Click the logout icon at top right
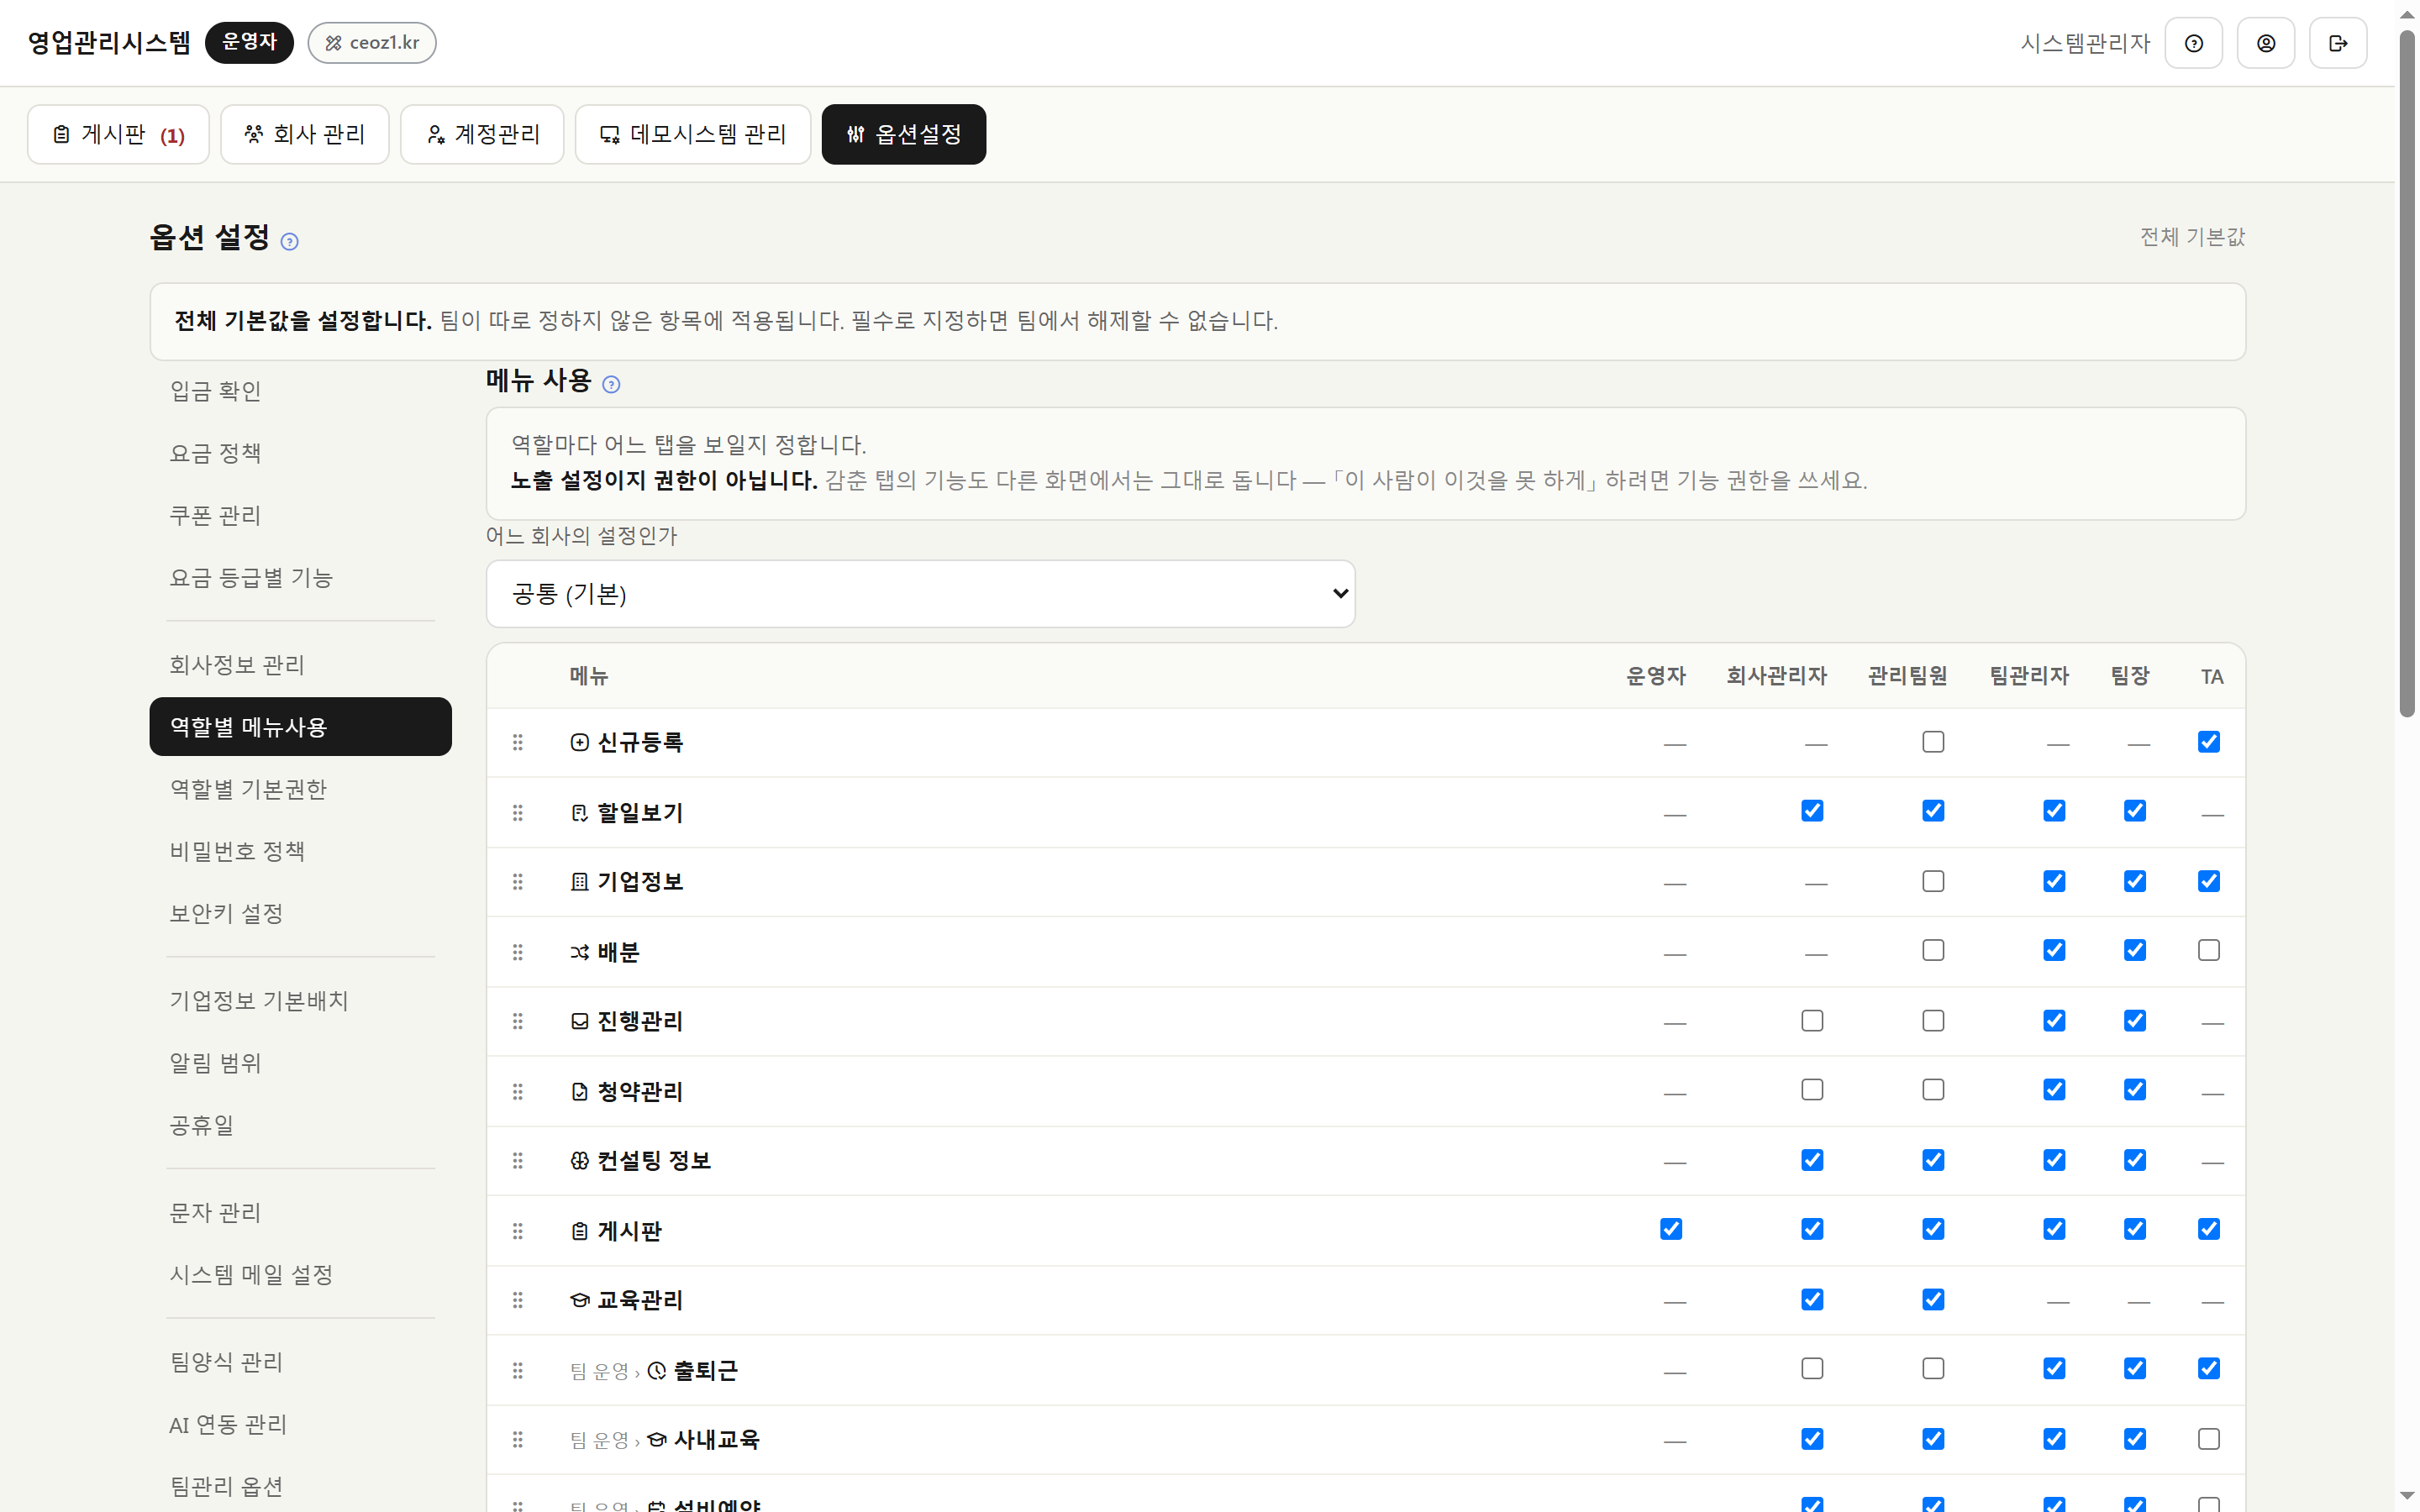The height and width of the screenshot is (1512, 2420). point(2337,43)
